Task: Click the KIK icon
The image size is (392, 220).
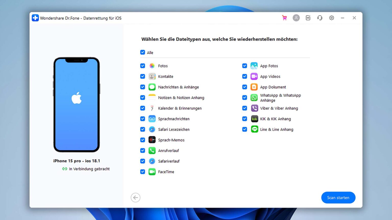Action: [254, 119]
